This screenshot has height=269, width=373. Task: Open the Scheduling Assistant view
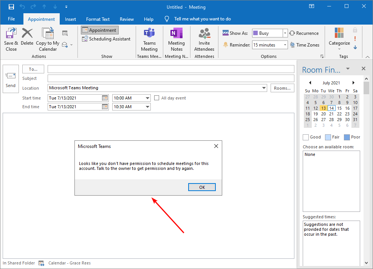(x=106, y=39)
